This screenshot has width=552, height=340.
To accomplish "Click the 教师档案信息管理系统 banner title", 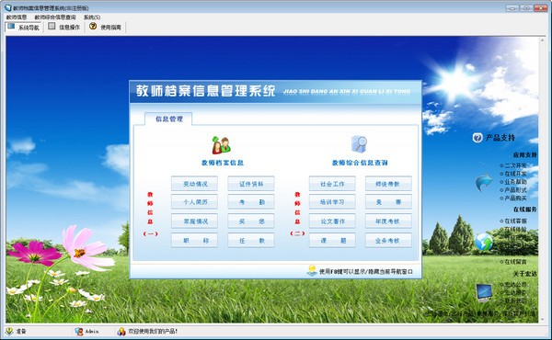I will tap(205, 91).
